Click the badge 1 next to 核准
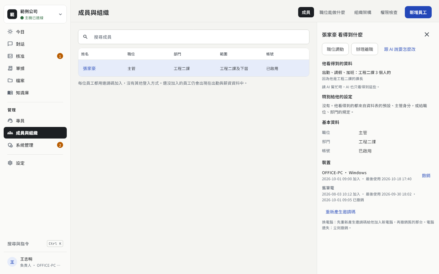 coord(60,56)
